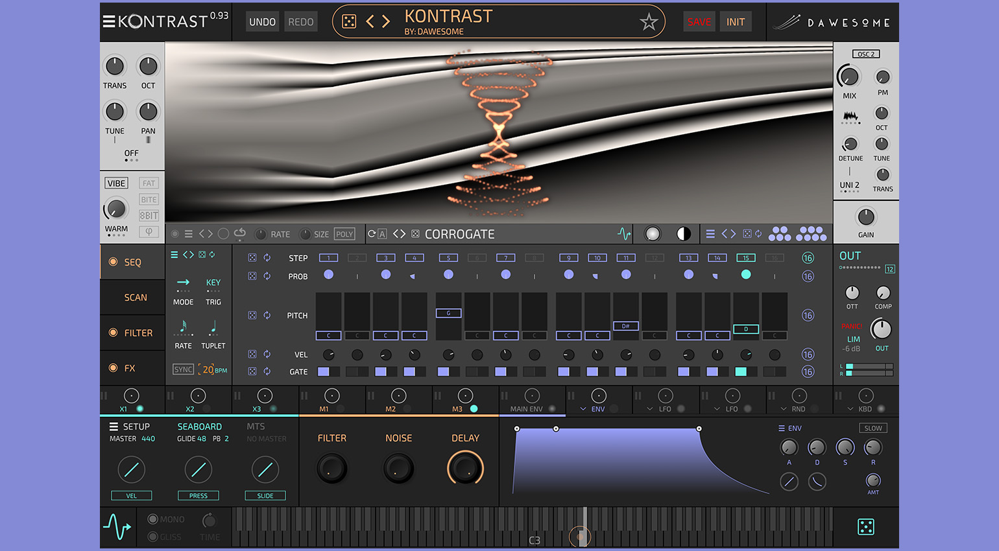Expand the ENV modulator dropdown chevron
Viewport: 999px width, 551px height.
583,409
